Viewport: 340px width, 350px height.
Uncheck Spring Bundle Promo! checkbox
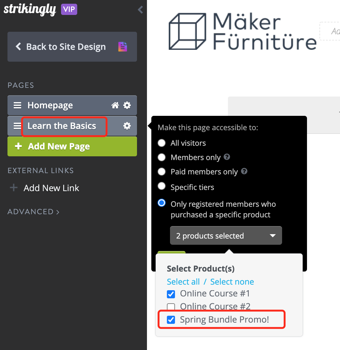pos(171,320)
